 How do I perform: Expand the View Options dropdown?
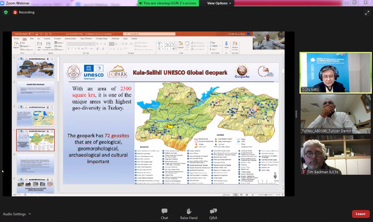click(x=219, y=3)
